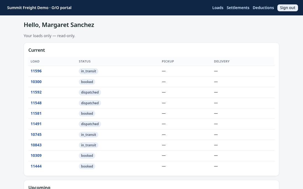Screen dimensions: 303x189
Task: Go to Settlements in the top navigation
Action: pyautogui.click(x=238, y=8)
